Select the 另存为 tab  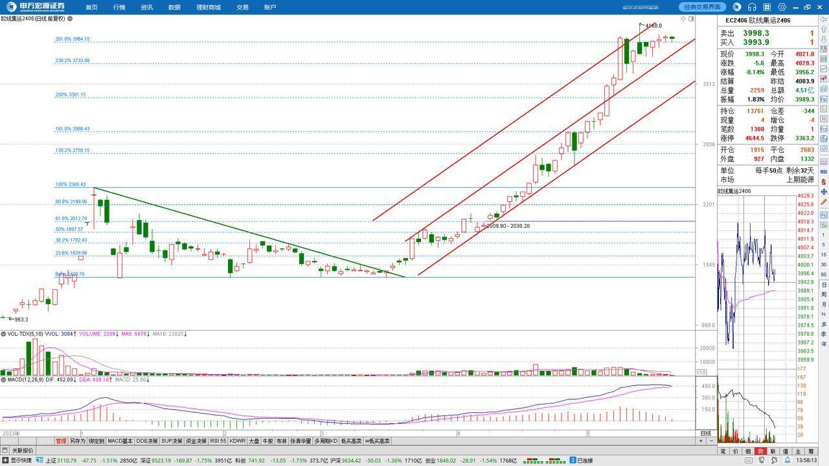pyautogui.click(x=77, y=441)
